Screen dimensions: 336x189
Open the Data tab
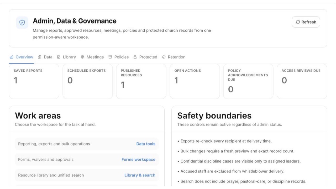pyautogui.click(x=45, y=57)
